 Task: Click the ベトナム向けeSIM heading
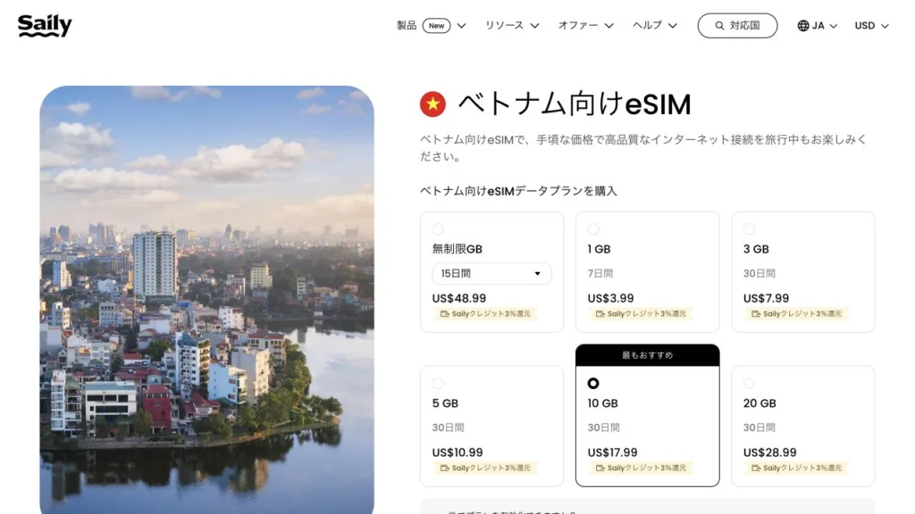[x=575, y=104]
